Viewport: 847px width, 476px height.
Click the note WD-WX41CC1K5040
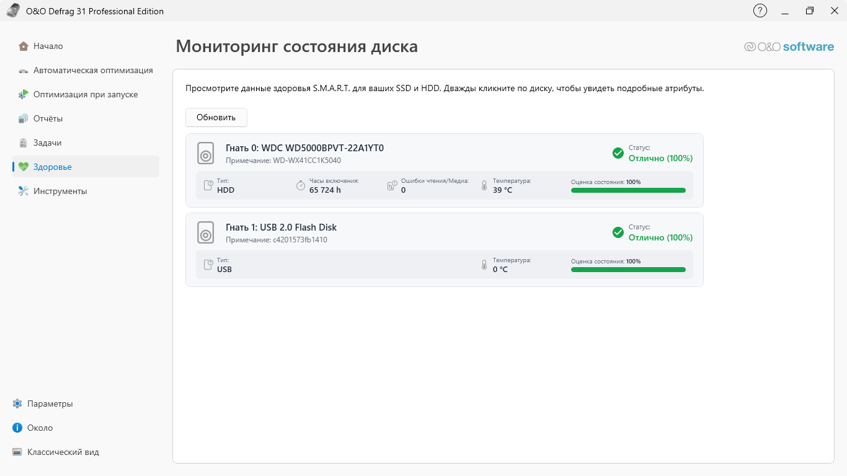[307, 161]
